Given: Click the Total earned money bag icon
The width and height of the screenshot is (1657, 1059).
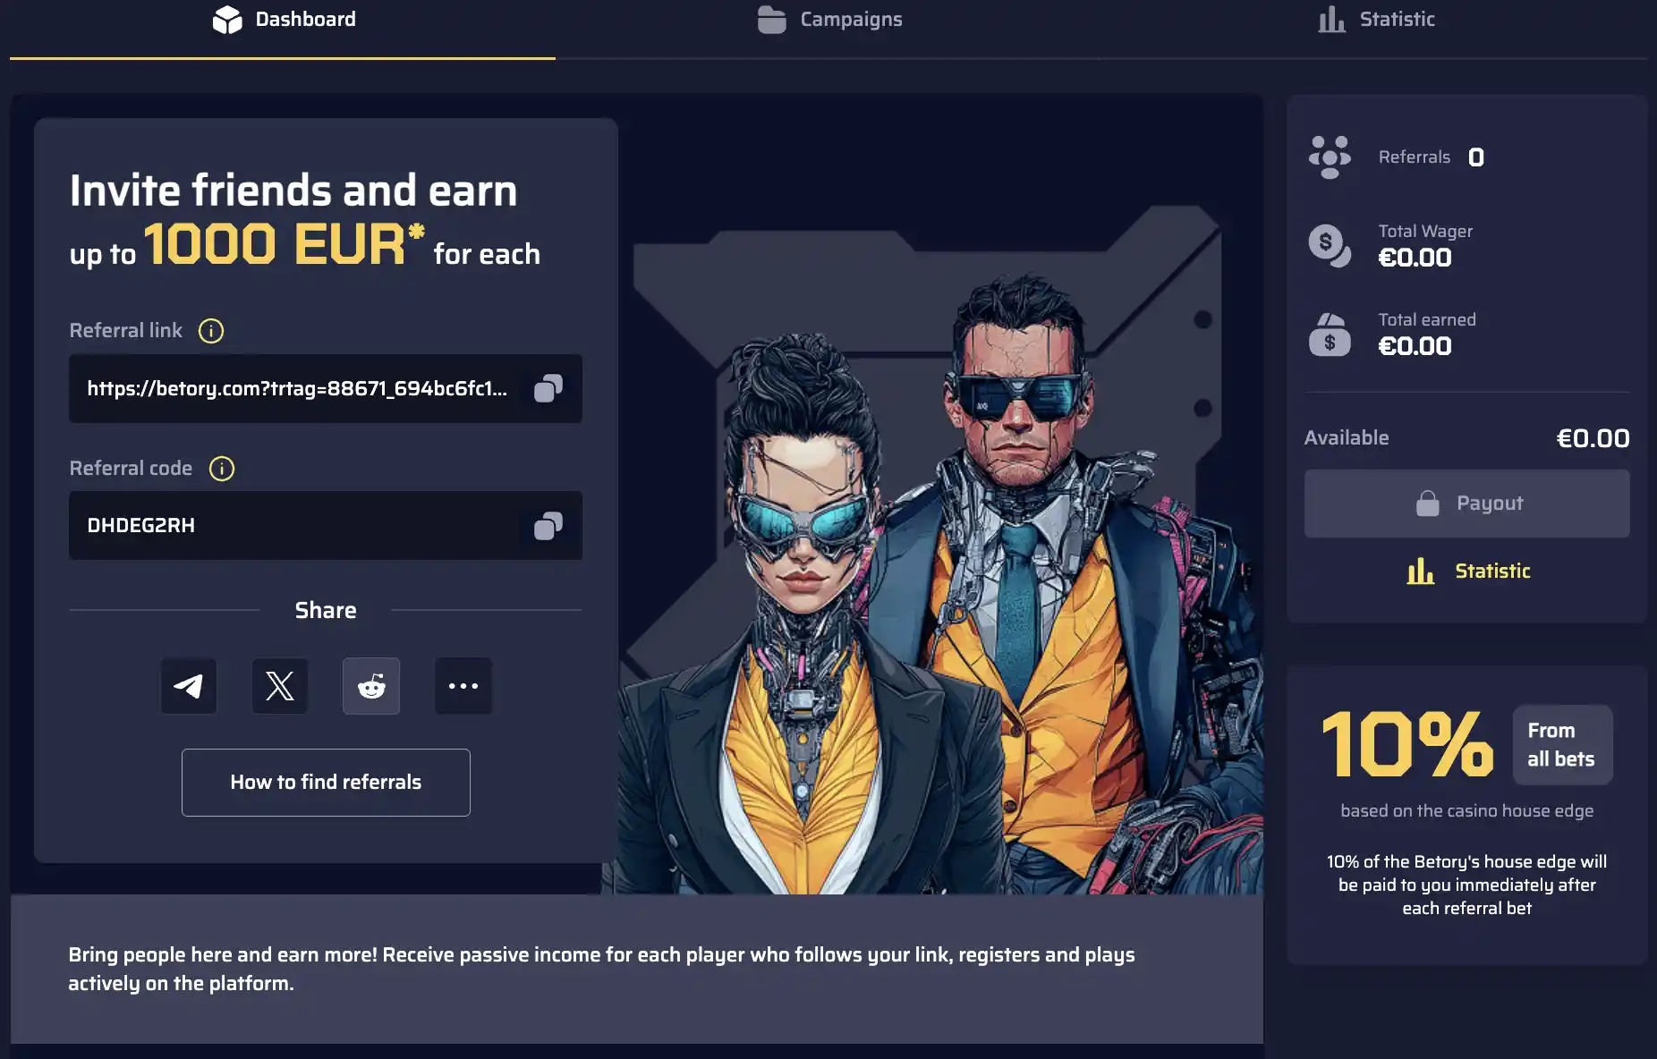Looking at the screenshot, I should point(1330,335).
